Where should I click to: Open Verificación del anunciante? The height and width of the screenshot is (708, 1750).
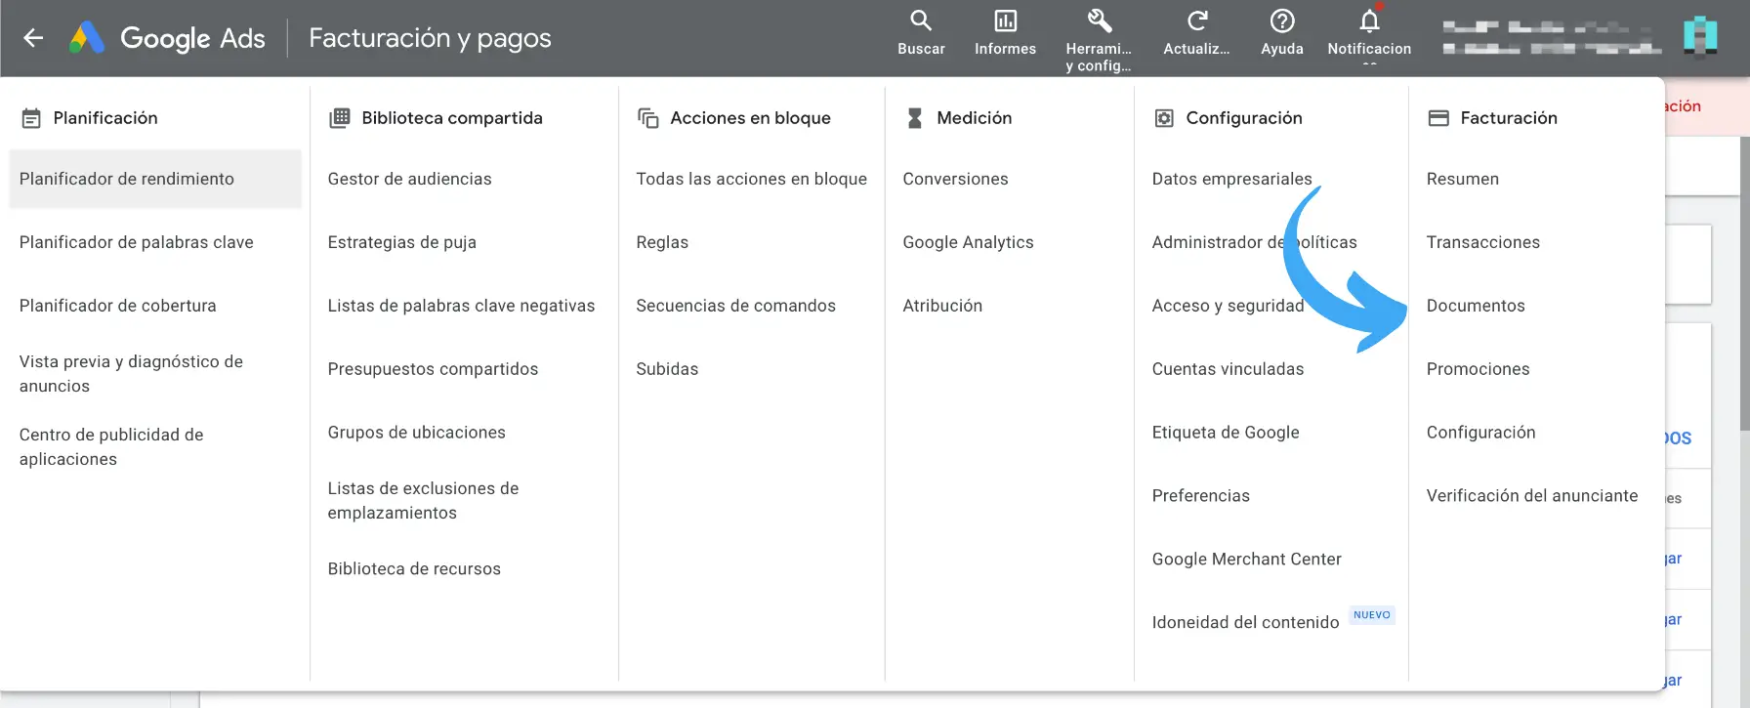[1531, 496]
